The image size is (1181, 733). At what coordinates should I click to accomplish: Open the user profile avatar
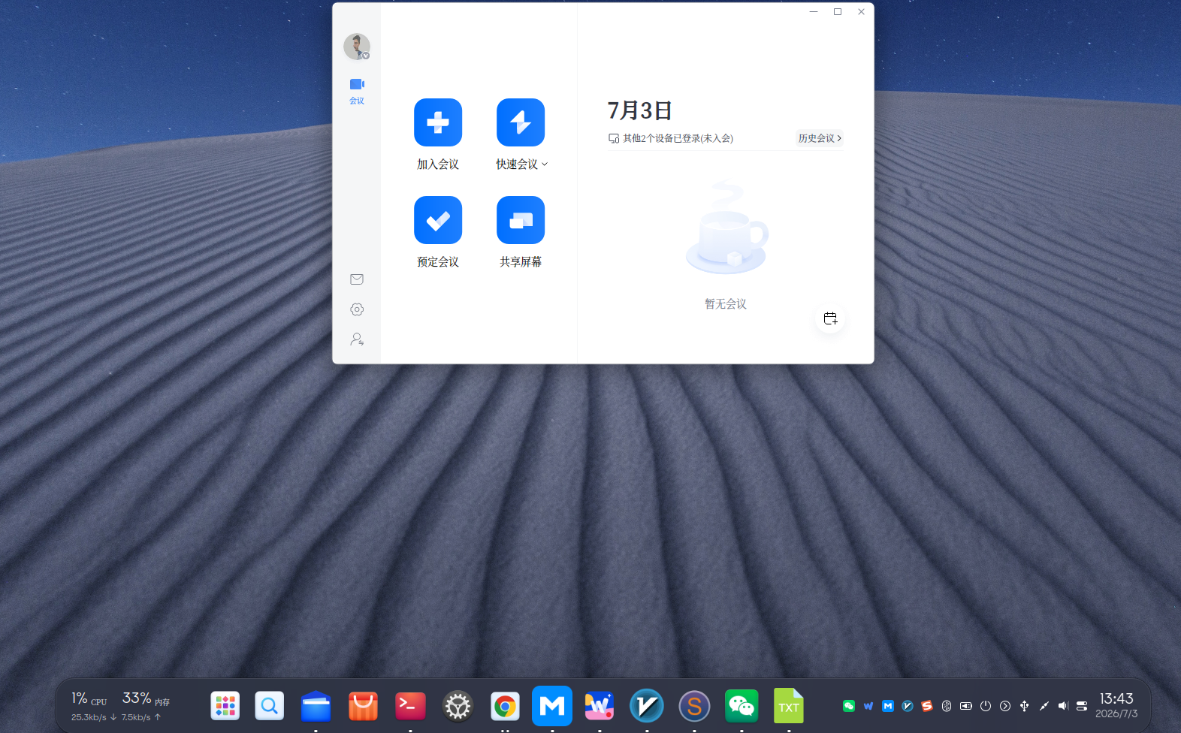click(x=357, y=47)
